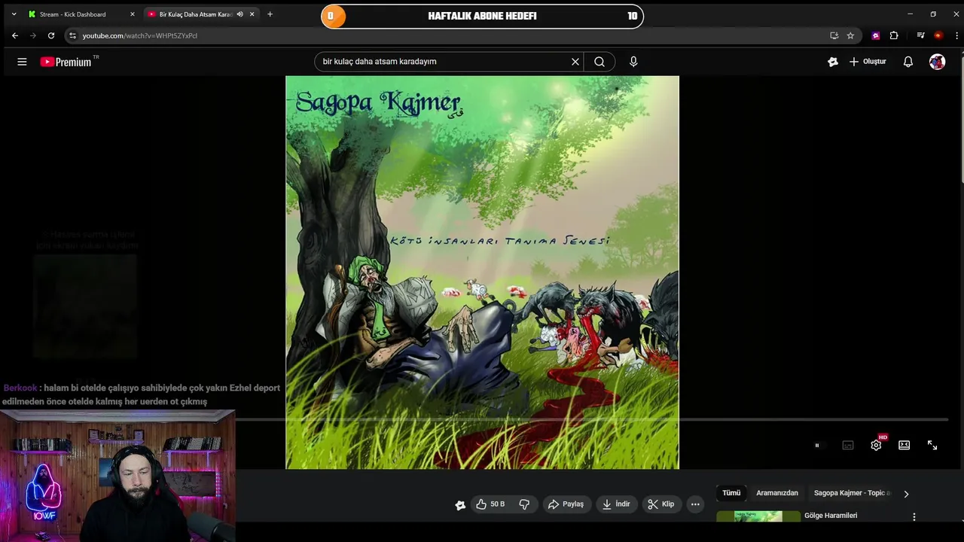Image resolution: width=964 pixels, height=542 pixels.
Task: Click the install app icon in address bar
Action: (834, 35)
